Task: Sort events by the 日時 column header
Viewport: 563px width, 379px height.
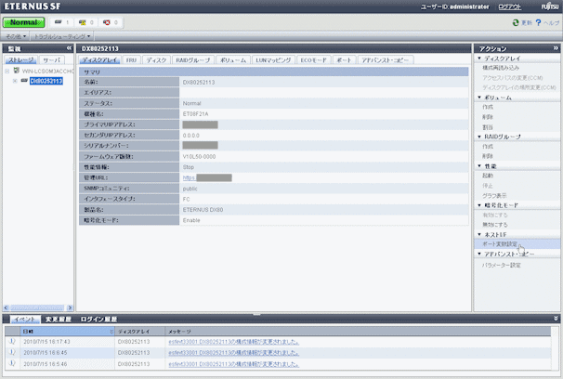Action: coord(67,332)
